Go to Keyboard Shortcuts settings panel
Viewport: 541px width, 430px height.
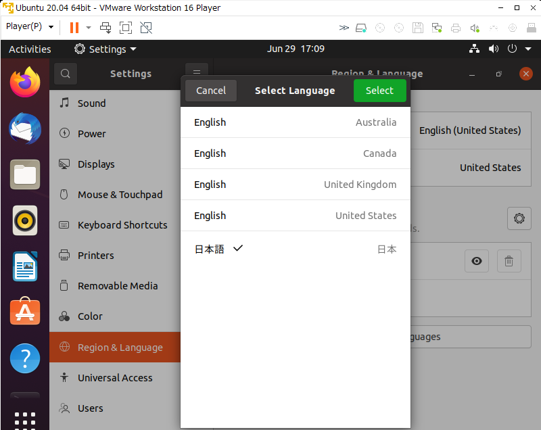(x=122, y=225)
